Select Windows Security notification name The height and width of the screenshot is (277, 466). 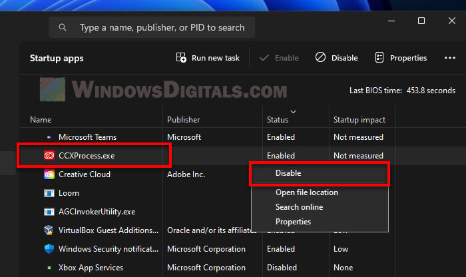pyautogui.click(x=109, y=249)
